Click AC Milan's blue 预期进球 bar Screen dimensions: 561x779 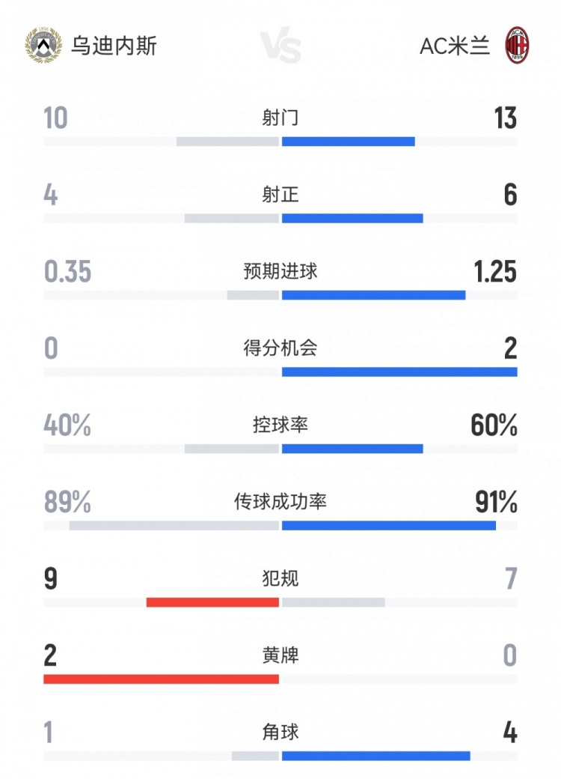(373, 295)
